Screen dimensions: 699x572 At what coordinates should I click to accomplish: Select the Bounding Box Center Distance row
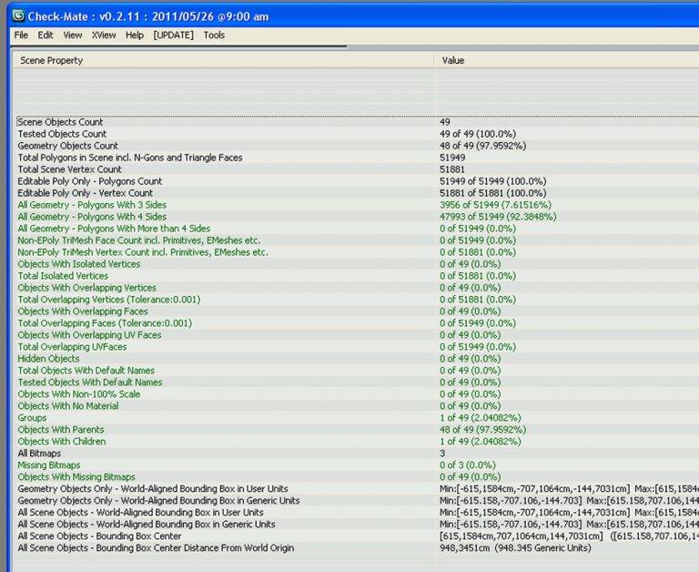[156, 548]
